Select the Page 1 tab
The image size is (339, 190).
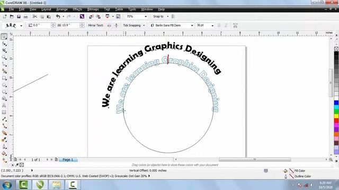(68, 159)
